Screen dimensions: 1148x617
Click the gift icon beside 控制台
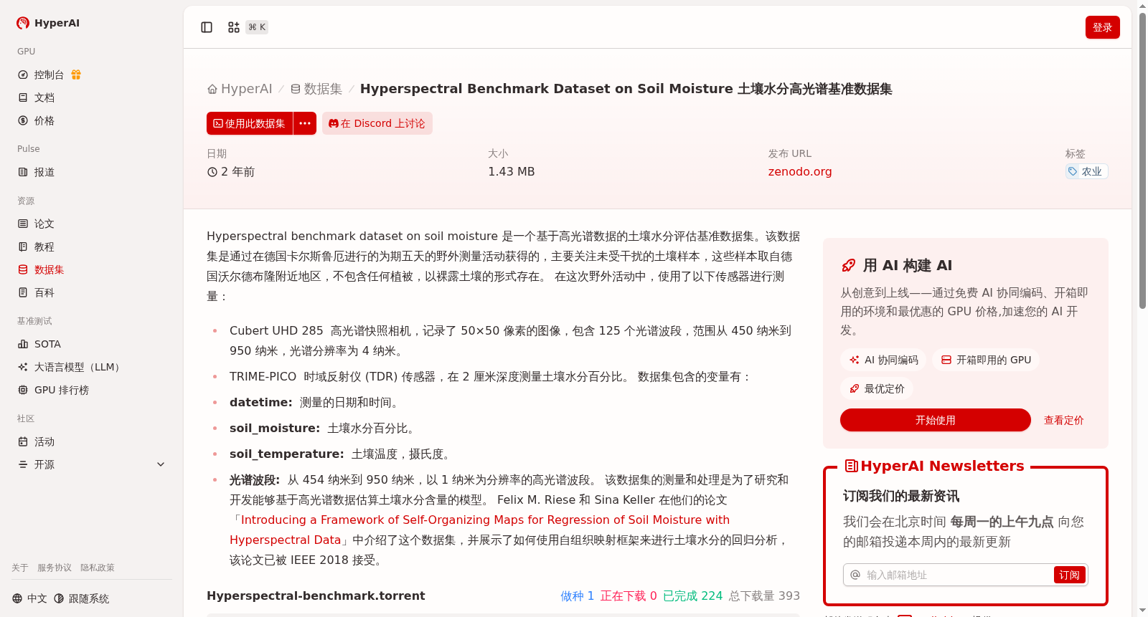pos(76,75)
